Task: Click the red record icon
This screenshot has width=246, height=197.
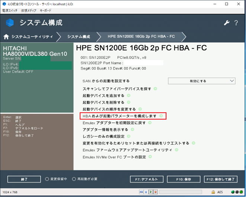Action: [x=156, y=192]
